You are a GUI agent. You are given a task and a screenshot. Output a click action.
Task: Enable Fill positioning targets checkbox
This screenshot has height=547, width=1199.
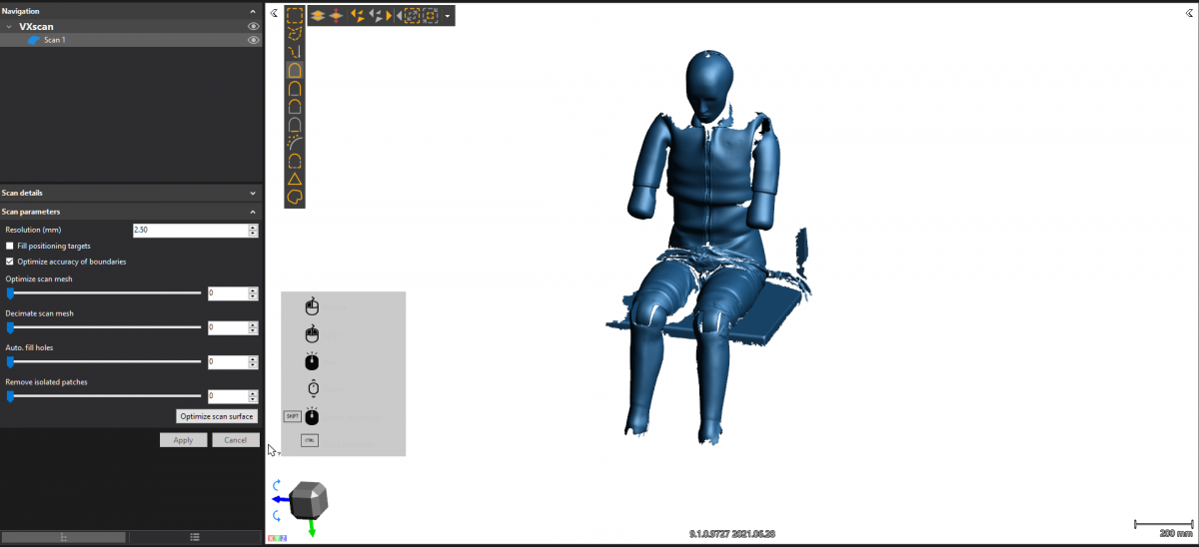click(x=10, y=246)
